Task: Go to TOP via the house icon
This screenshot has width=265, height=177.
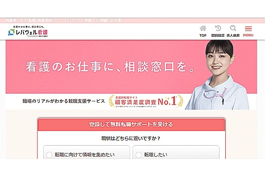Action: (203, 28)
